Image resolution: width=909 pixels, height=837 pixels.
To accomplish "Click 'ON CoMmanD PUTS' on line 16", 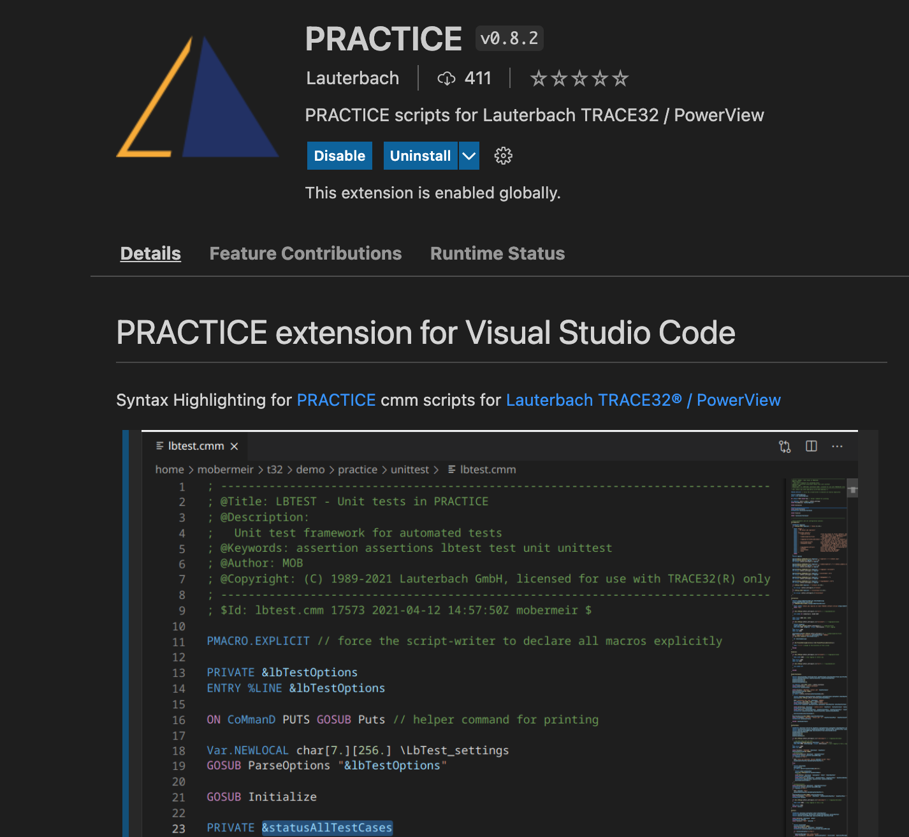I will point(258,720).
